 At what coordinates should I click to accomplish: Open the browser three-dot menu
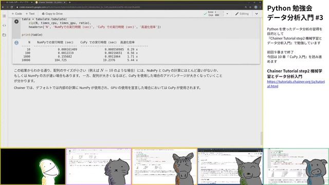coord(260,7)
